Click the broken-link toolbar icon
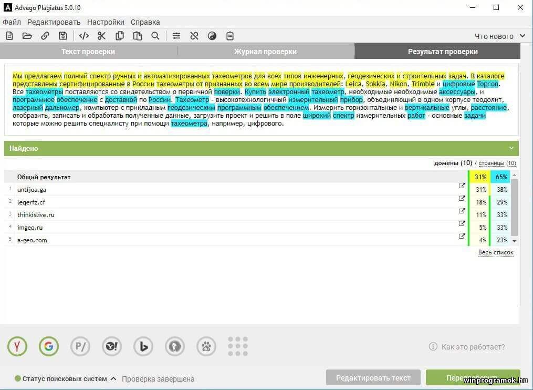This screenshot has width=533, height=390. click(x=194, y=36)
